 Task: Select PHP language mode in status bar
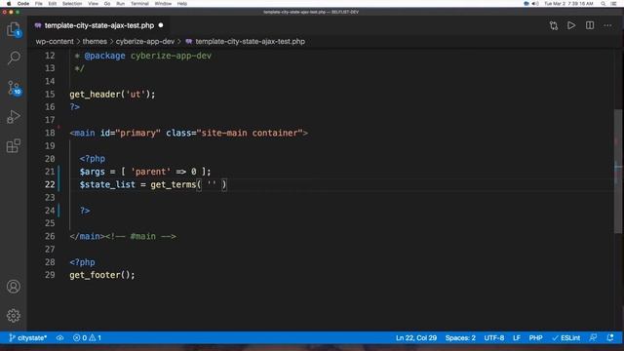pyautogui.click(x=535, y=338)
